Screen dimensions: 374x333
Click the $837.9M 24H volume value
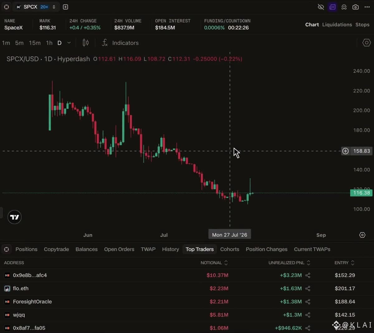click(x=124, y=28)
